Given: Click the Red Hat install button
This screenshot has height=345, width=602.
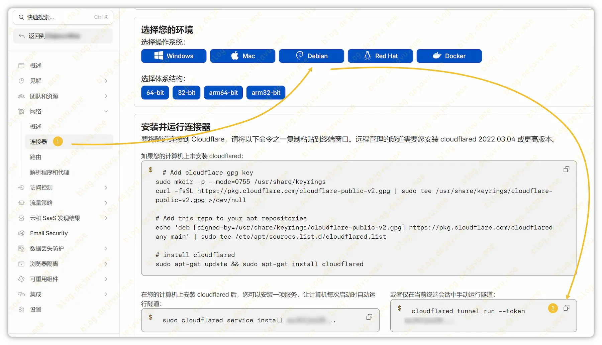Looking at the screenshot, I should point(380,56).
